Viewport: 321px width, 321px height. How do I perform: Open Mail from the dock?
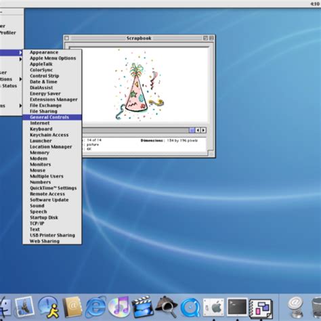(x=24, y=307)
